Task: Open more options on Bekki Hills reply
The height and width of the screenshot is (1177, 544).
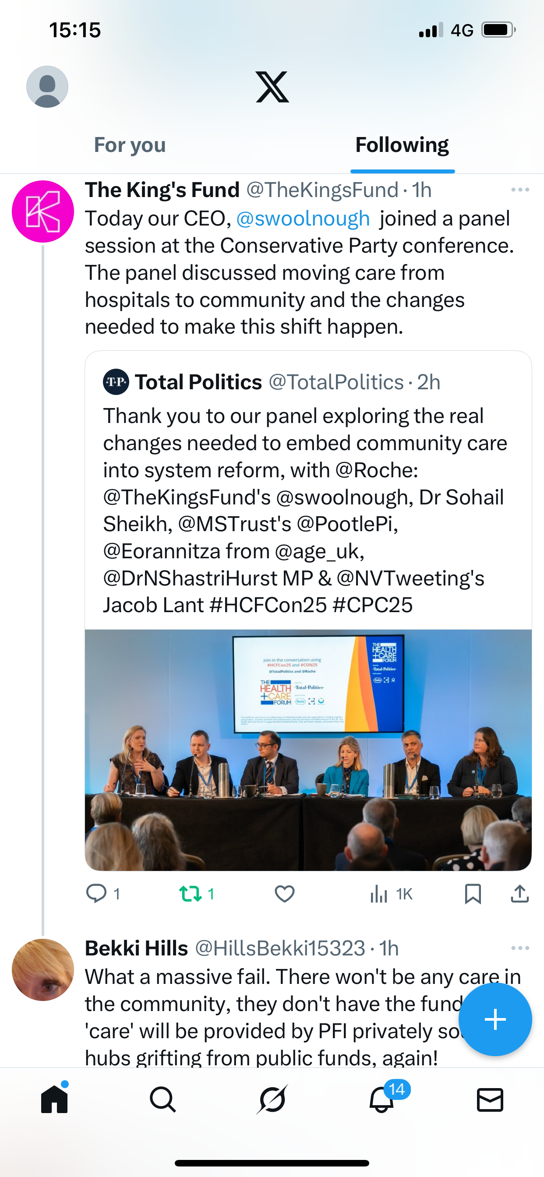Action: 520,948
